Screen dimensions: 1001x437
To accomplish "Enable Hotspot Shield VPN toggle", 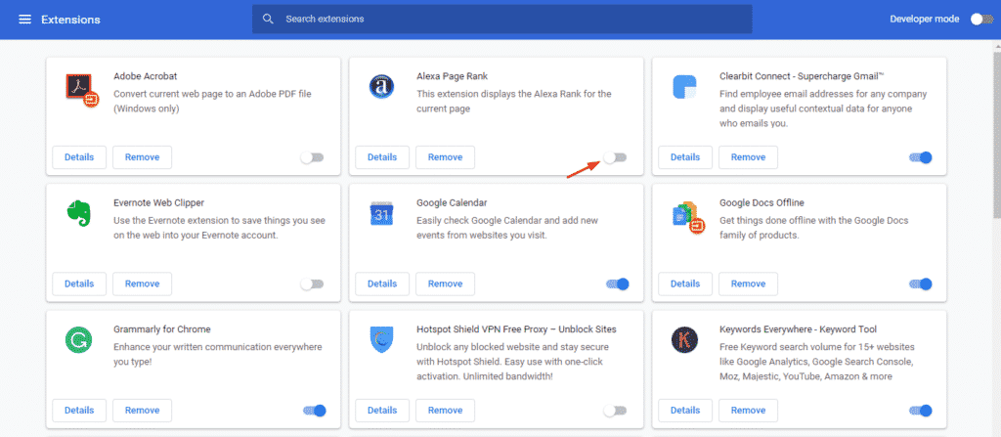I will (615, 411).
